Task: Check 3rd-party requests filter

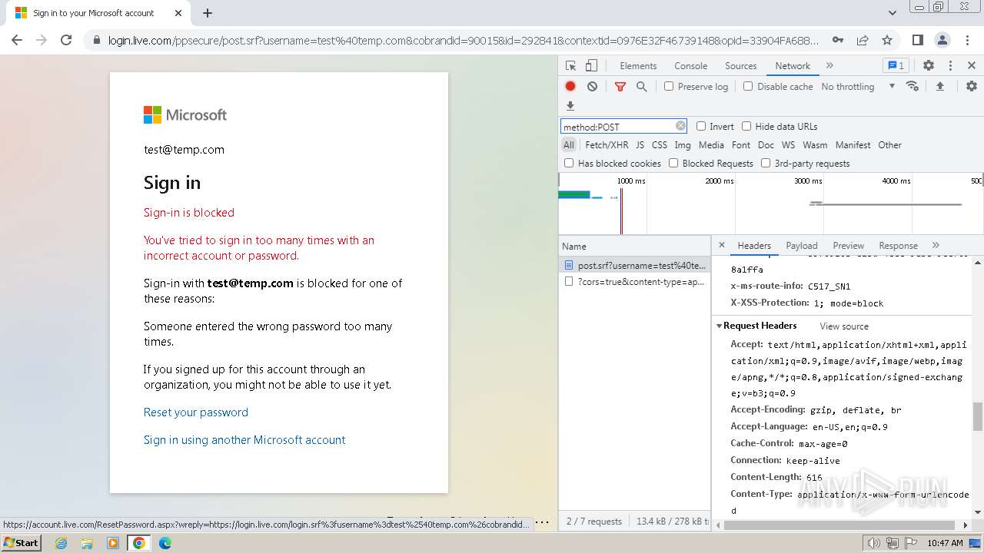Action: pyautogui.click(x=766, y=163)
